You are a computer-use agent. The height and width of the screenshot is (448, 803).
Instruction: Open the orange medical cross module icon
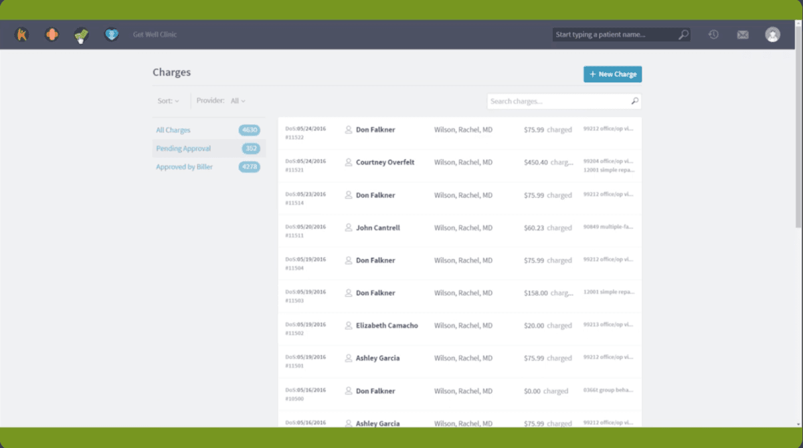52,34
